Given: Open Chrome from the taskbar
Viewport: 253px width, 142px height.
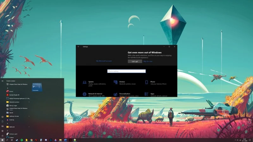Looking at the screenshot, I should [x=31, y=140].
